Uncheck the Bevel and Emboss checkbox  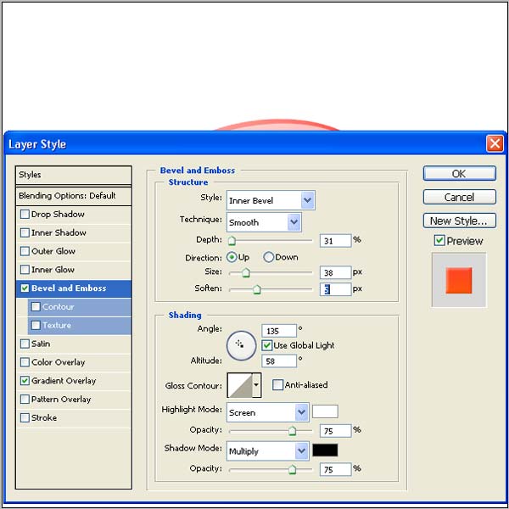tap(25, 288)
